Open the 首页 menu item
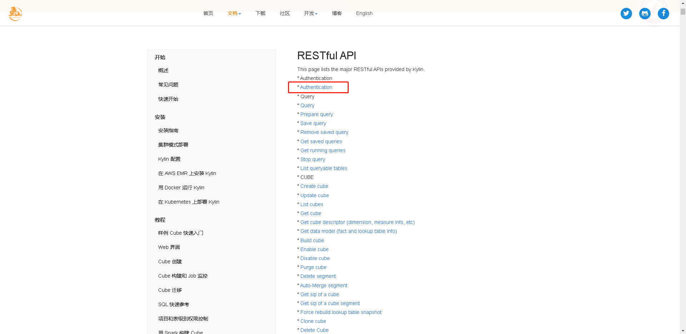 tap(208, 14)
